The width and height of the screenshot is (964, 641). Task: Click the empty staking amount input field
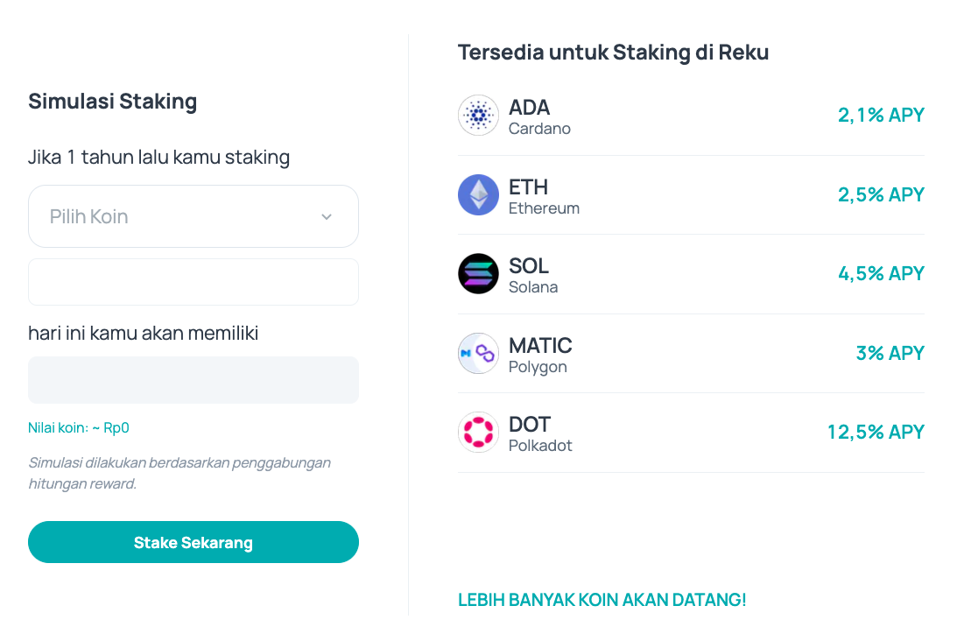tap(193, 282)
